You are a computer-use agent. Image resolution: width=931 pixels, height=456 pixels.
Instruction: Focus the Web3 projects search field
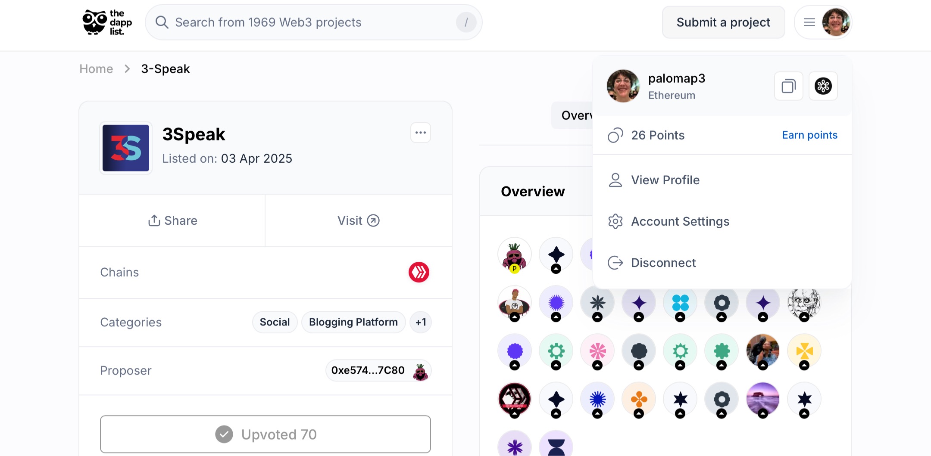click(313, 22)
